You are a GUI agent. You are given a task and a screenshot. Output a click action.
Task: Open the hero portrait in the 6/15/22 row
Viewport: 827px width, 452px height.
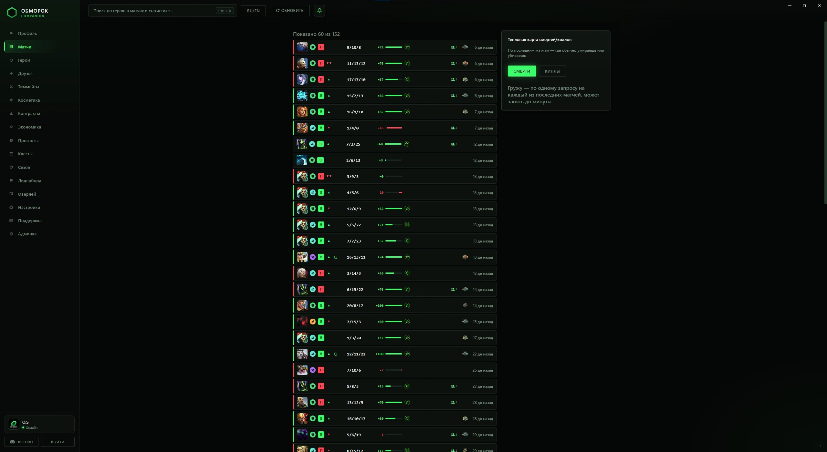click(x=302, y=289)
